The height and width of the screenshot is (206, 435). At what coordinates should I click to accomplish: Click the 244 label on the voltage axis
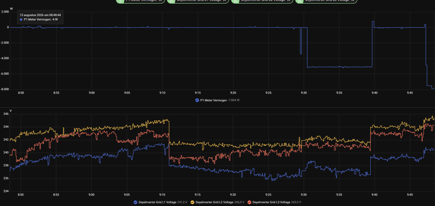[7, 127]
